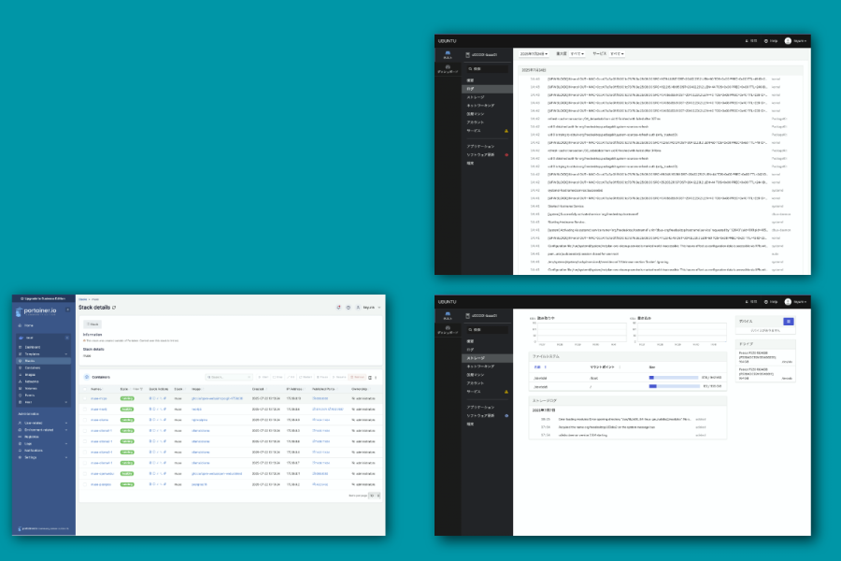841x561 pixels.
Task: Refresh icon beside Stack details title
Action: 114,308
